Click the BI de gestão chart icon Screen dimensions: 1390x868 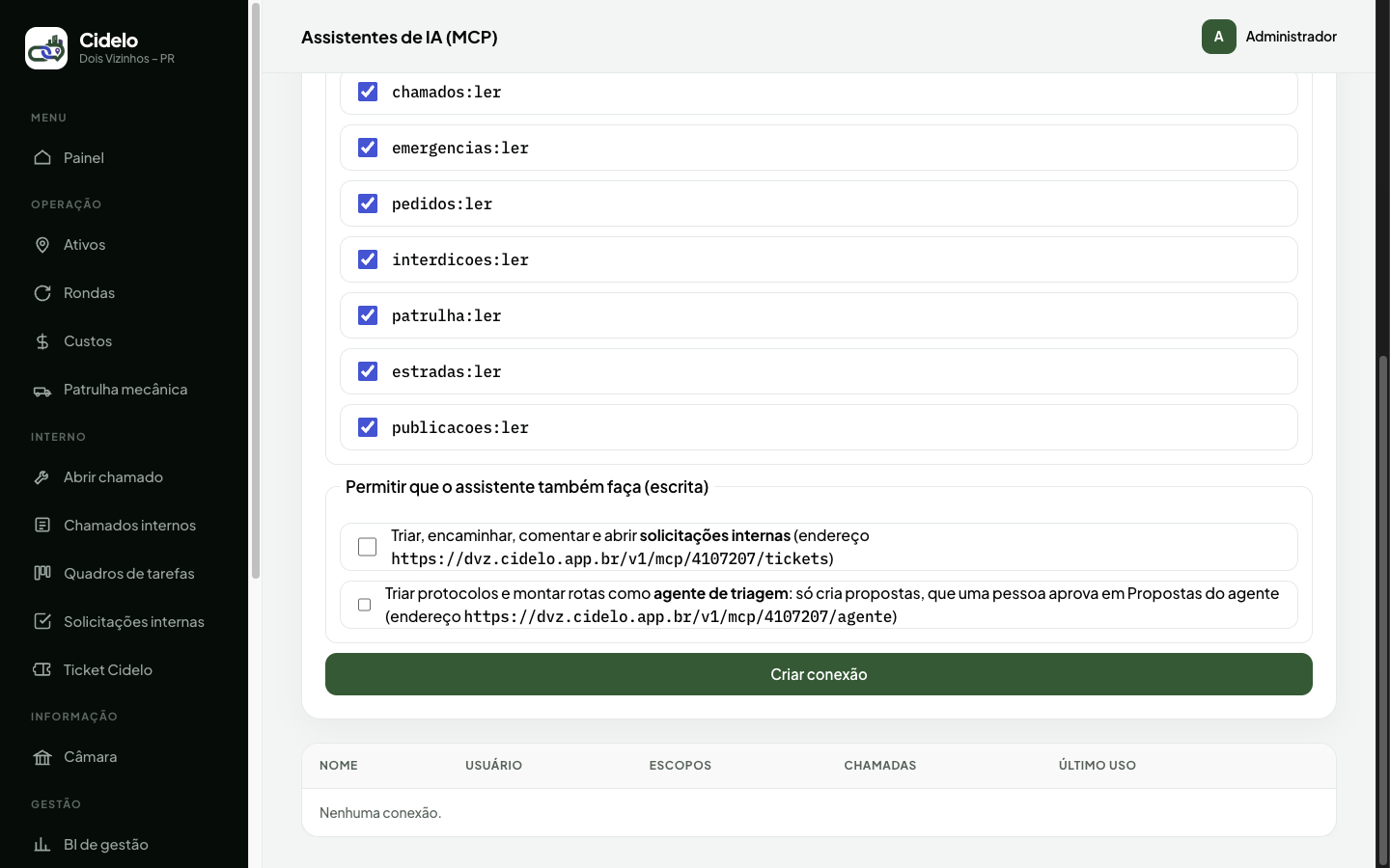42,845
